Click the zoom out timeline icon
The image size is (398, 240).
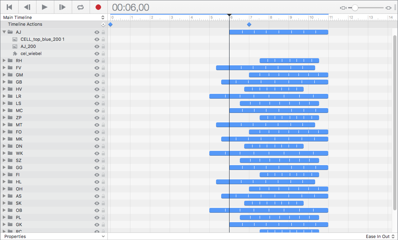(343, 8)
